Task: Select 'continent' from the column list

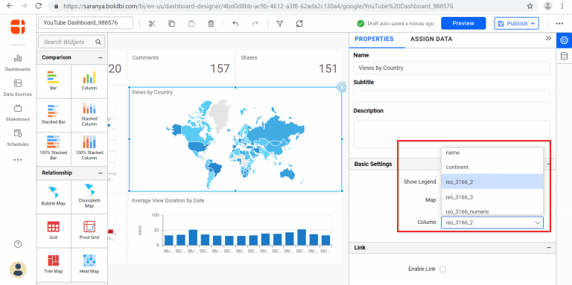Action: click(492, 167)
